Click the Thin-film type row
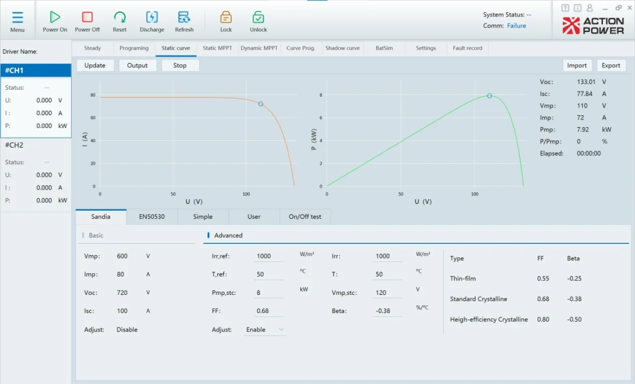This screenshot has height=384, width=635. coord(516,279)
